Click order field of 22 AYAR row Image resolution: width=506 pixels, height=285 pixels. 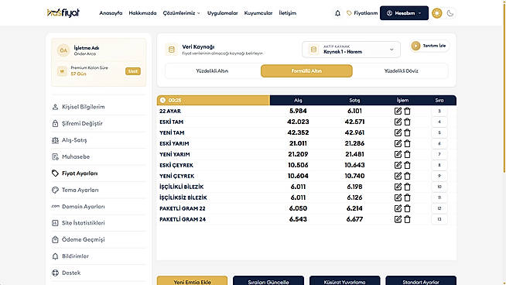(x=439, y=112)
